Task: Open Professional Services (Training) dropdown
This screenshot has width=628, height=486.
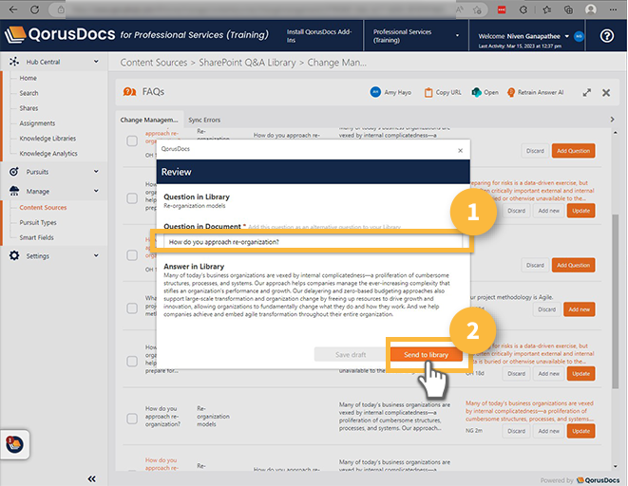Action: click(x=416, y=36)
